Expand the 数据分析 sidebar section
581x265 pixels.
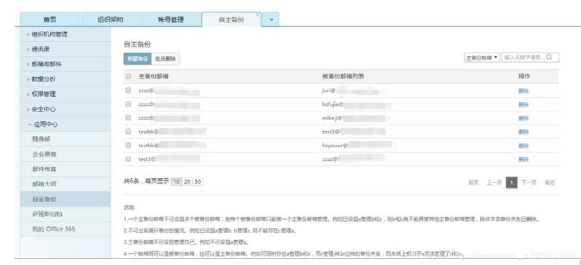[65, 79]
